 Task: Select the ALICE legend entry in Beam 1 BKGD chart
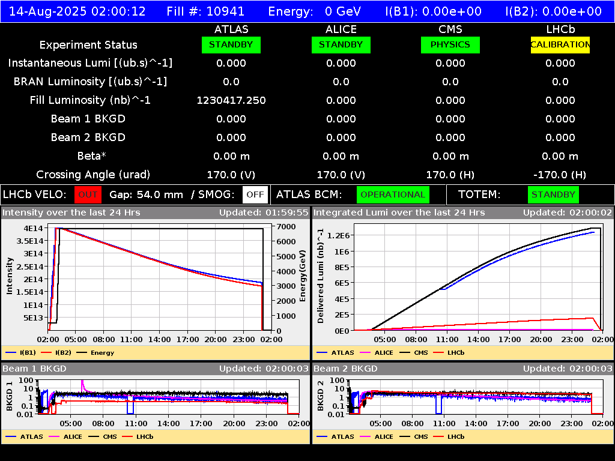(x=65, y=437)
